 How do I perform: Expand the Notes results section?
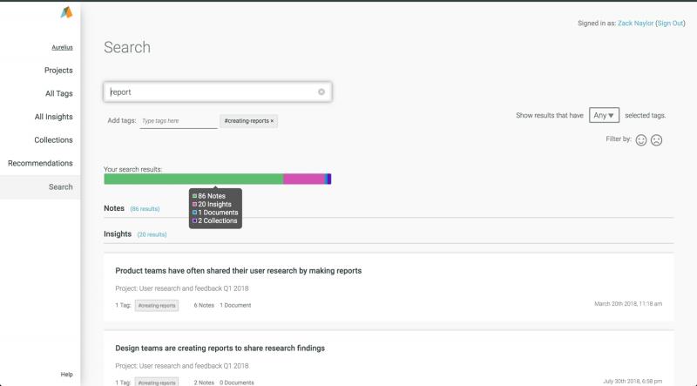click(114, 208)
